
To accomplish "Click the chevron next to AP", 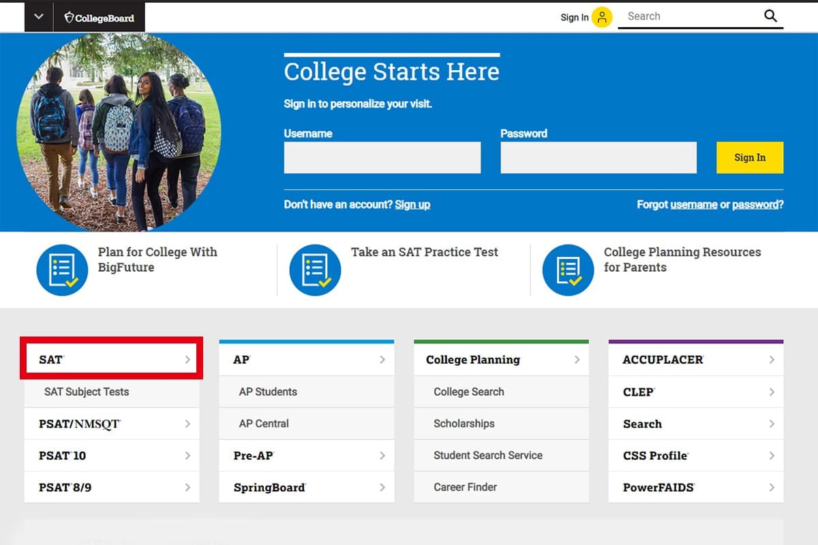I will [382, 360].
